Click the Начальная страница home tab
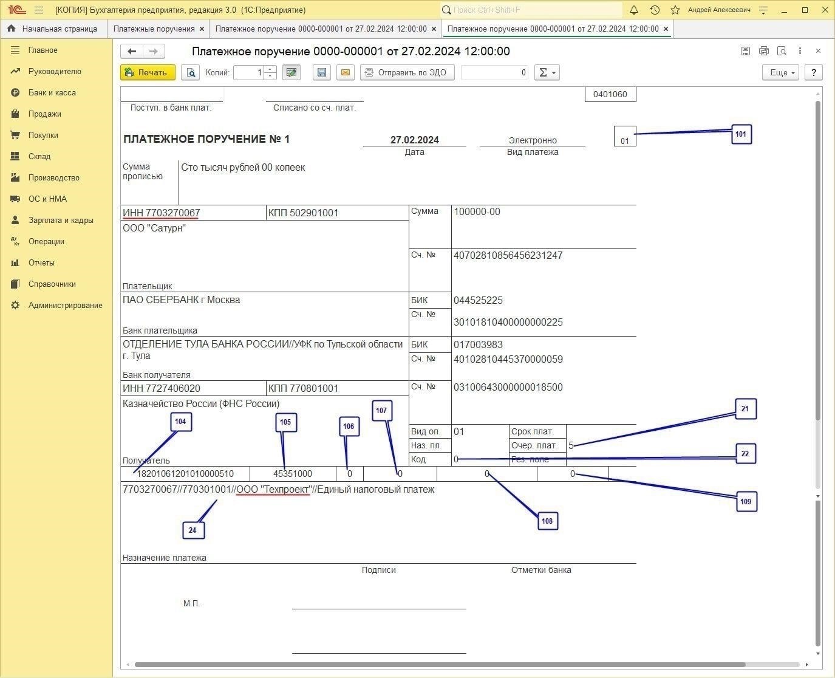Image resolution: width=835 pixels, height=678 pixels. click(x=53, y=29)
